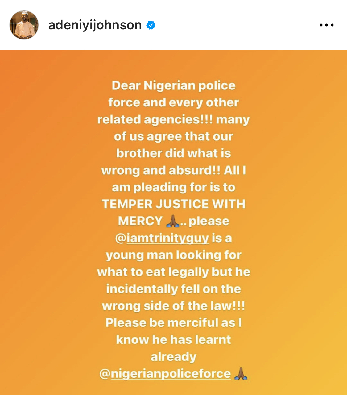Tap the praying hands emoji after MERCY

tap(172, 221)
